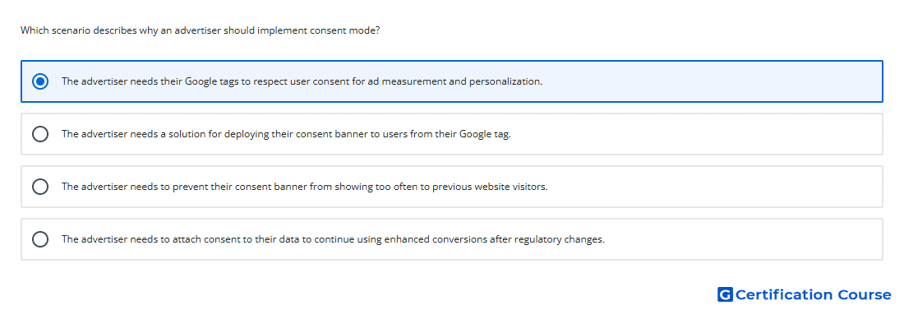Screen dimensions: 904x310
Task: Click the 'Certification Course' brand text
Action: (813, 295)
